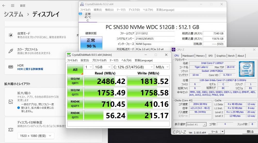This screenshot has height=143, width=258.
Task: Open テーマ(T) menu in CrystalDiskInfo
Action: pos(121,10)
